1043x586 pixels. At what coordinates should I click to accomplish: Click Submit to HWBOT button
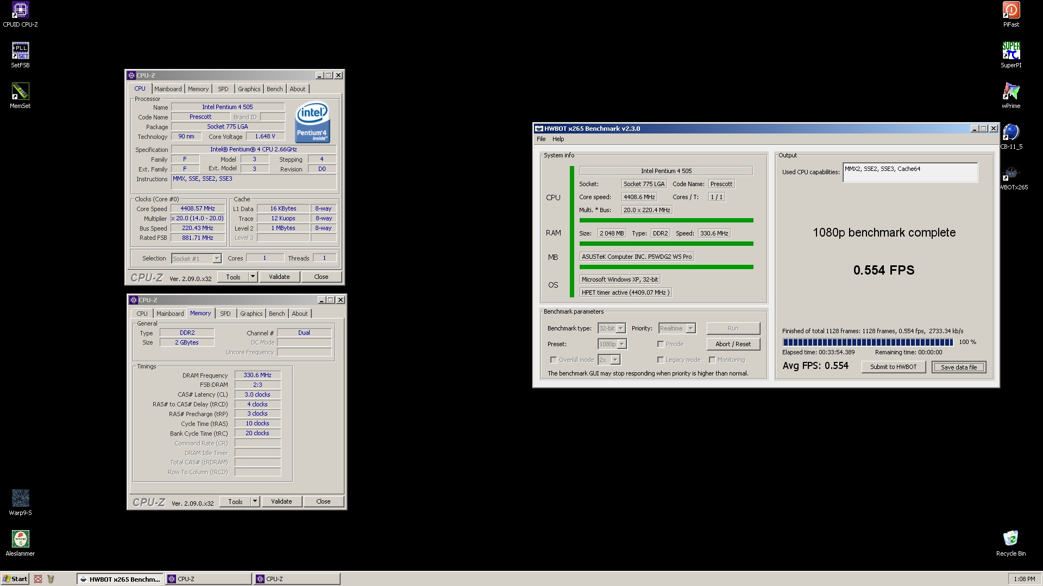893,367
